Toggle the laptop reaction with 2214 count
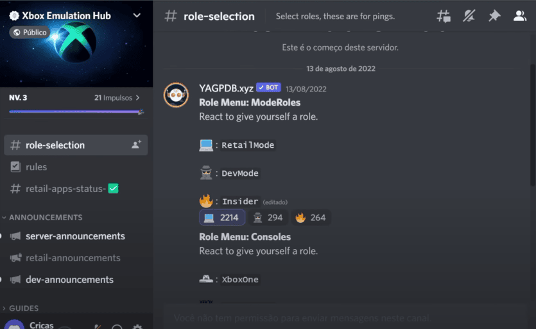The width and height of the screenshot is (536, 329). point(221,218)
